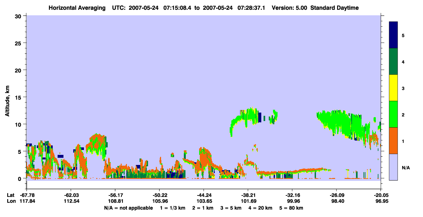Click latitude value -56.17
423x217 pixels.
point(115,195)
